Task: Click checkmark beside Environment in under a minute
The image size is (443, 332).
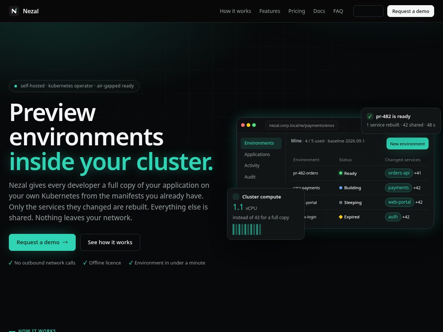Action: (x=131, y=263)
